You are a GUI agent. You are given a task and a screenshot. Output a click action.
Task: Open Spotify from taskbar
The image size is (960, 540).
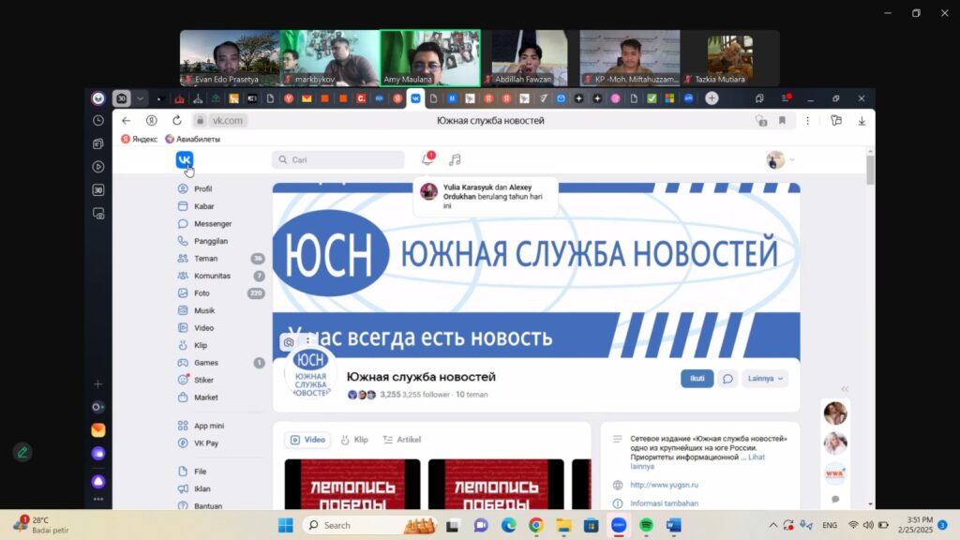[x=646, y=525]
